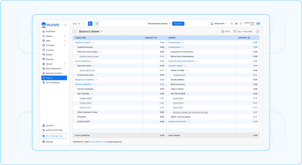
Task: Click the Export button
Action: point(226,31)
